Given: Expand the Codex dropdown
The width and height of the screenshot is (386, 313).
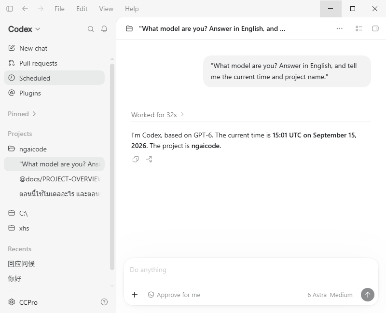Looking at the screenshot, I should point(24,29).
